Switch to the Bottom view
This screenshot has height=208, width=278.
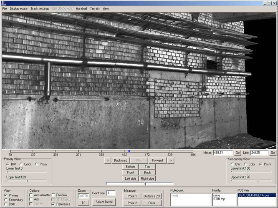pyautogui.click(x=130, y=166)
